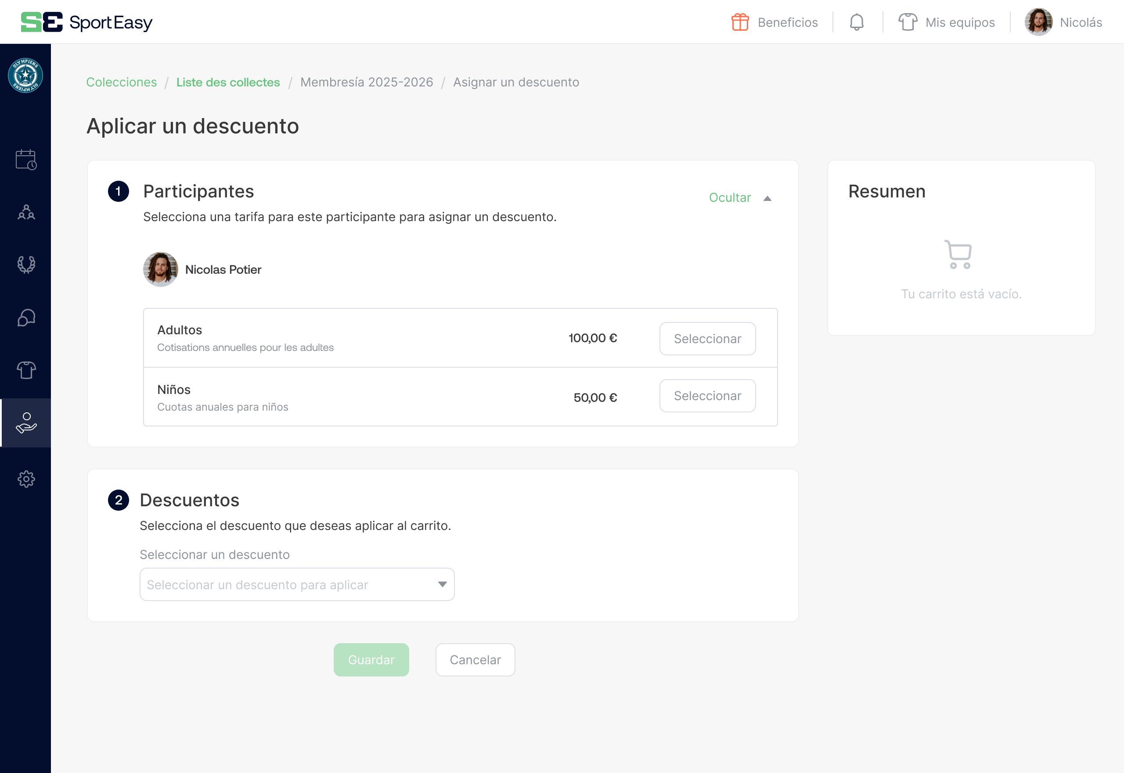Viewport: 1124px width, 773px height.
Task: Go to Colecciones breadcrumb link
Action: tap(121, 82)
